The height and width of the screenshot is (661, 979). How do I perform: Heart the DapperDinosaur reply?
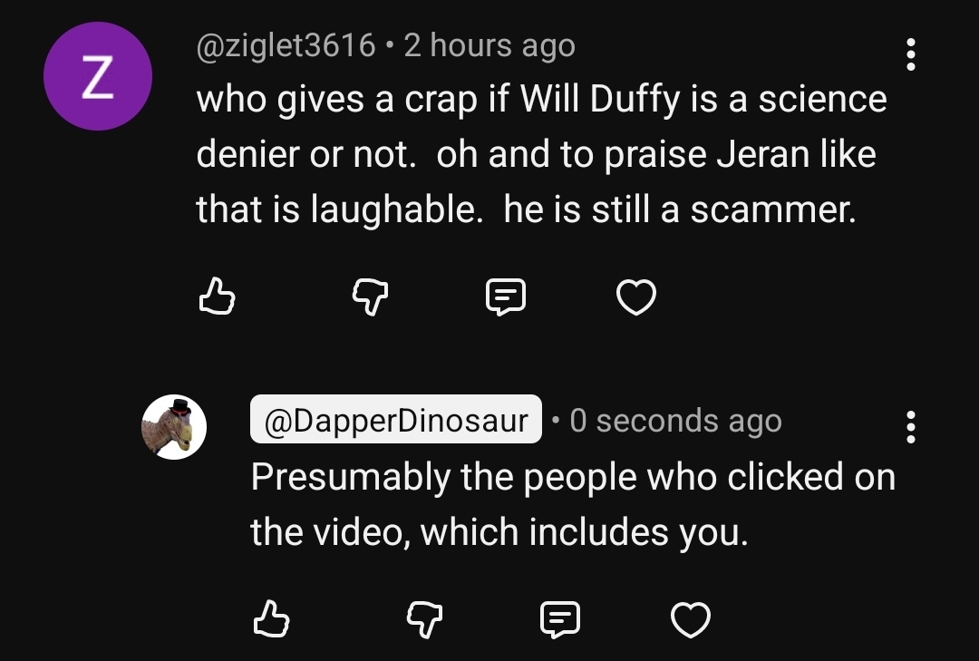[x=690, y=620]
